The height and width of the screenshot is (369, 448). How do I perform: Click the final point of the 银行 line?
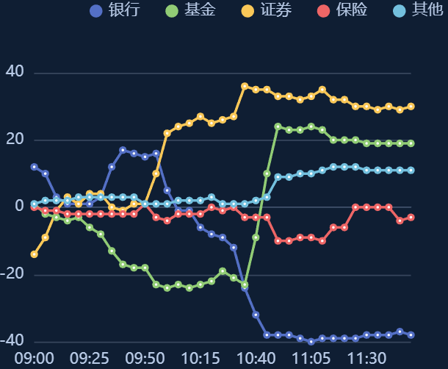411,335
